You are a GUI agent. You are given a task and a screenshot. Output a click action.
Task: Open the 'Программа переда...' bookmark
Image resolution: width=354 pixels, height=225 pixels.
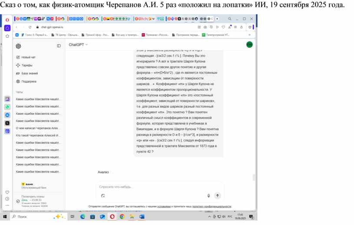pos(186,35)
